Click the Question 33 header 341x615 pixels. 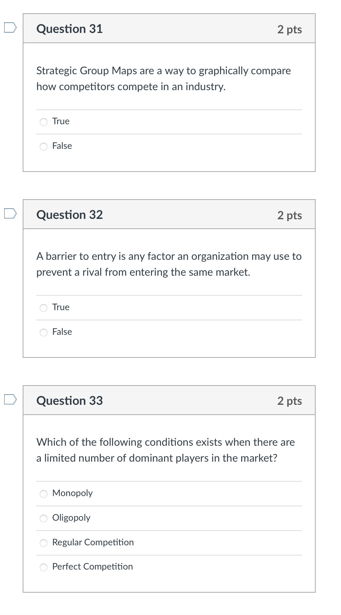click(70, 400)
